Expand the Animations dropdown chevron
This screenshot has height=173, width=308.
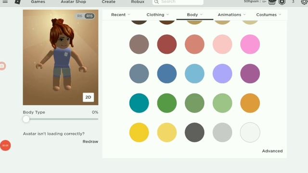244,14
